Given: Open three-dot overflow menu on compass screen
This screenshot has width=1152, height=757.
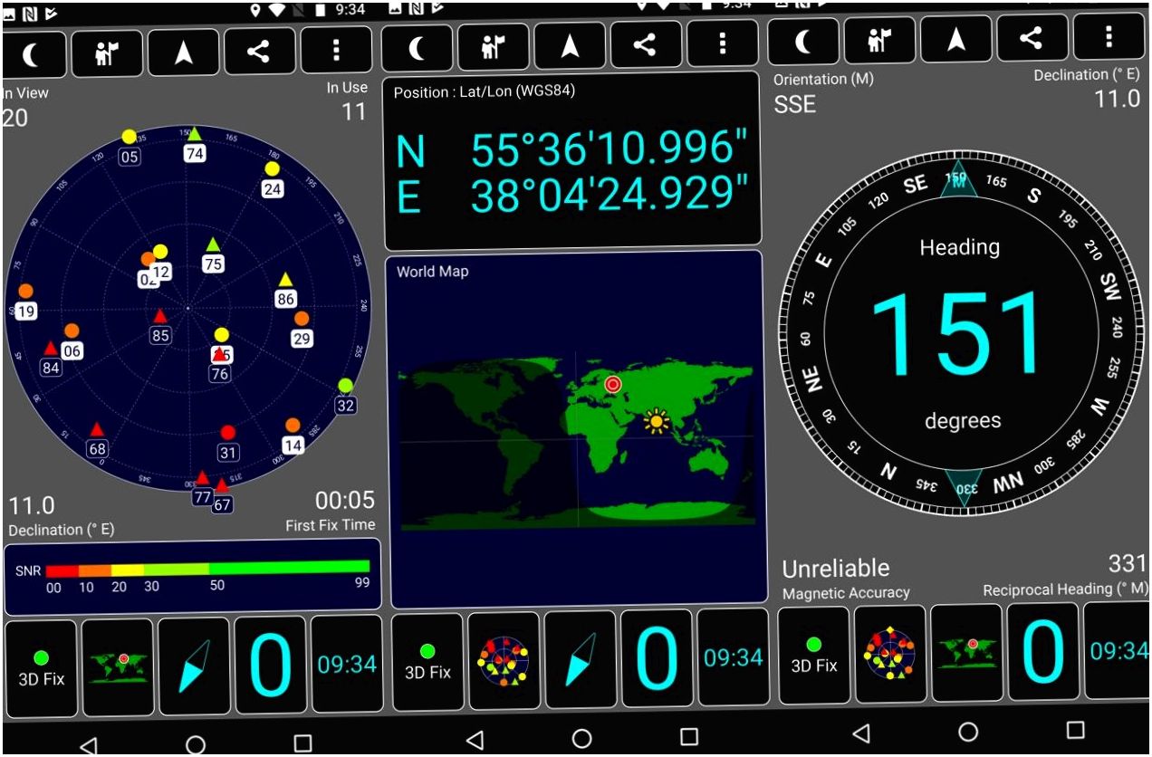Looking at the screenshot, I should tap(1109, 37).
